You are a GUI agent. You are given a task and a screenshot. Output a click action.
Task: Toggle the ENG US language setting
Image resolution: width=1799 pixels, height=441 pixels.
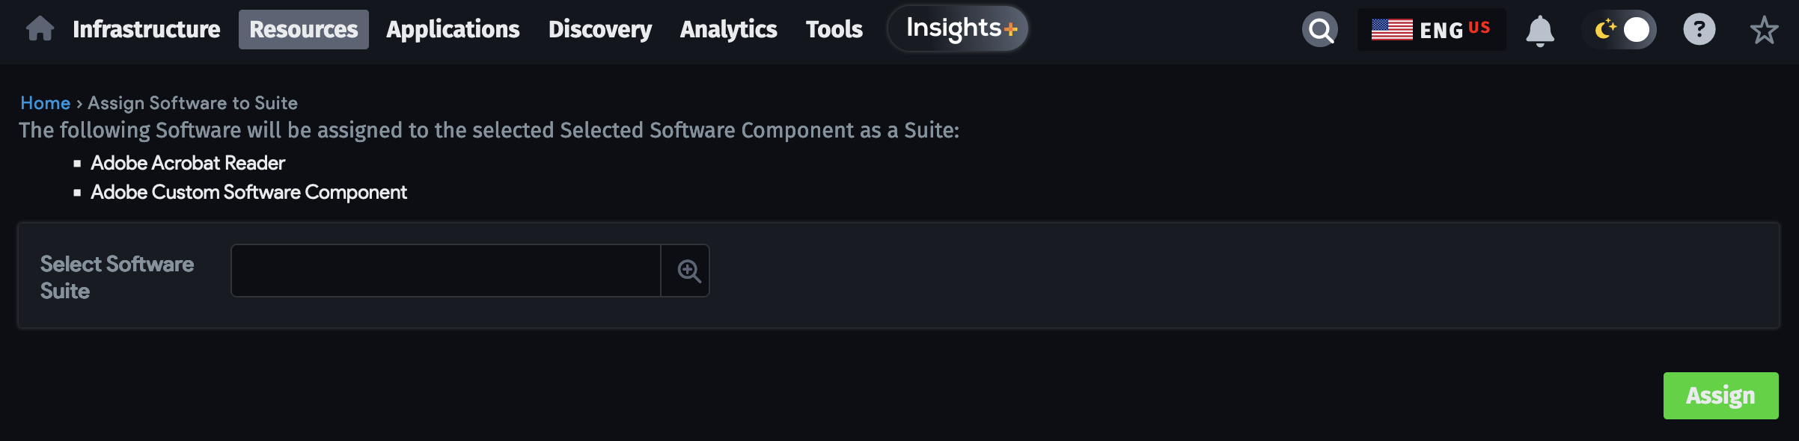[1432, 30]
